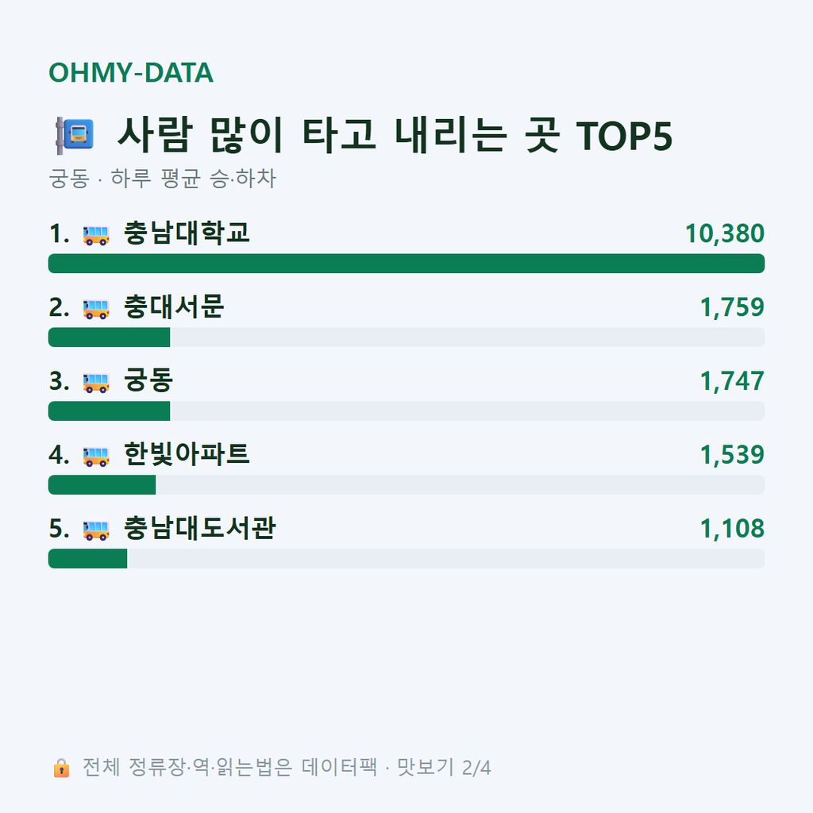The image size is (813, 813).
Task: Click the bus icon beside 충대서문
Action: coord(96,309)
